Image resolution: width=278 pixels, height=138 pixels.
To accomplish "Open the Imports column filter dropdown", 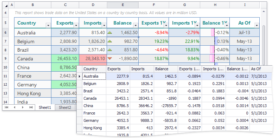I will (104, 26).
